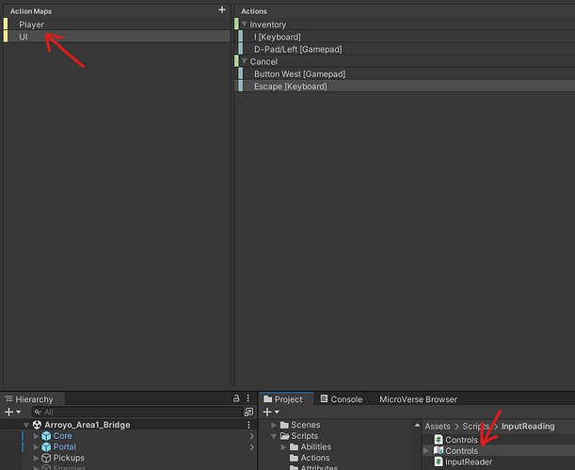Select the InputReader script icon

pos(439,462)
